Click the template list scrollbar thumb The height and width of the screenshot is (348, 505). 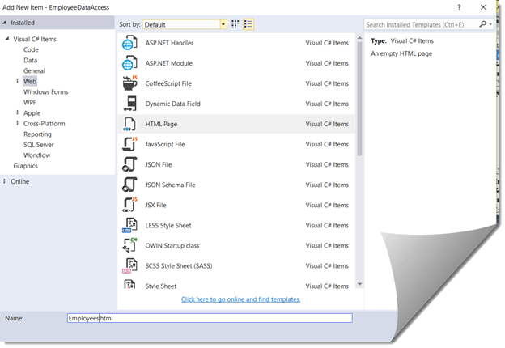pyautogui.click(x=360, y=99)
